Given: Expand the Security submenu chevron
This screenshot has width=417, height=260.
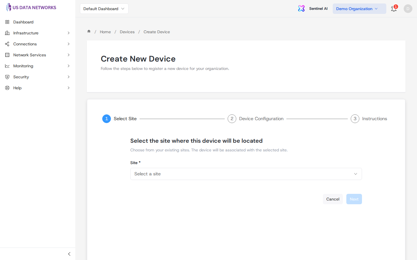Looking at the screenshot, I should 69,77.
